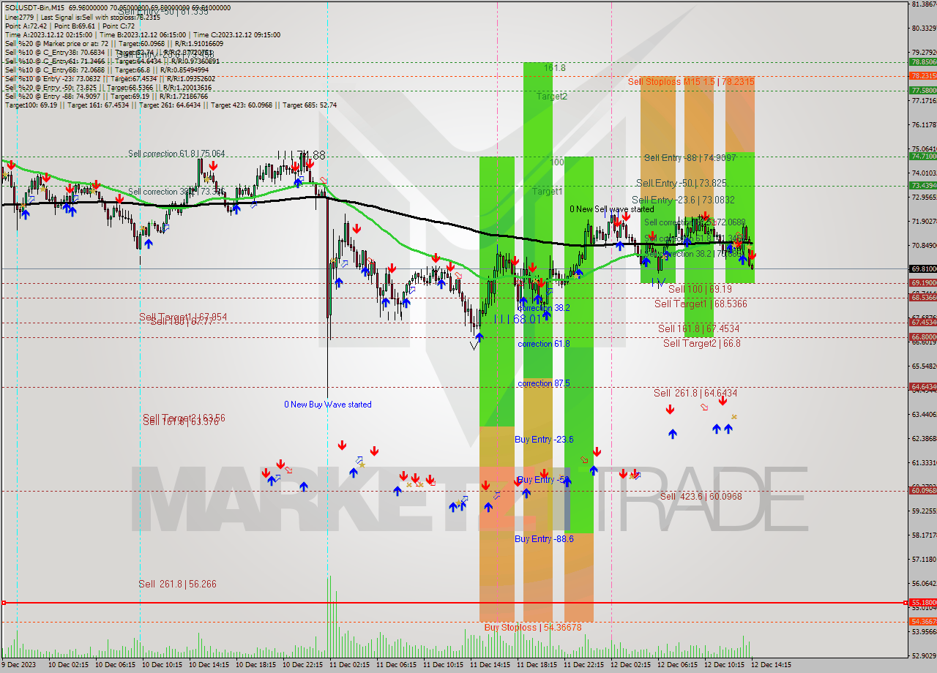Viewport: 937px width, 673px height.
Task: Click the 'Sell Entry -50 | 73.825' label
Action: [x=681, y=183]
